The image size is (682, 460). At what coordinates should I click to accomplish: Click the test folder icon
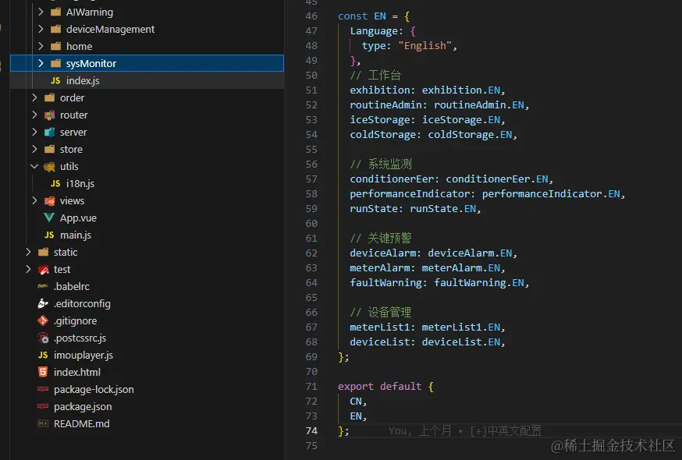point(43,270)
